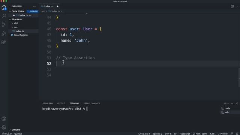Click Spaces: 2 indentation setting

[x=157, y=134]
